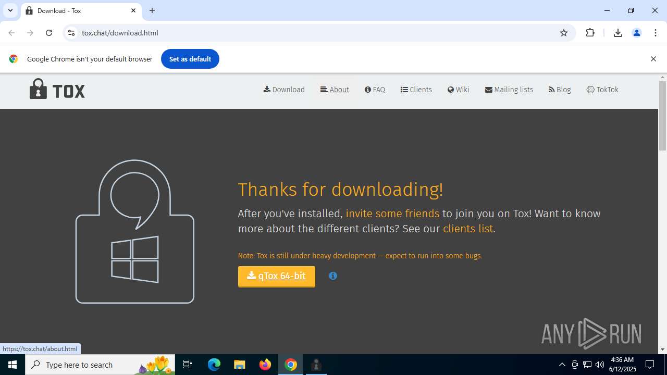Open the volume control in system tray

(x=599, y=365)
